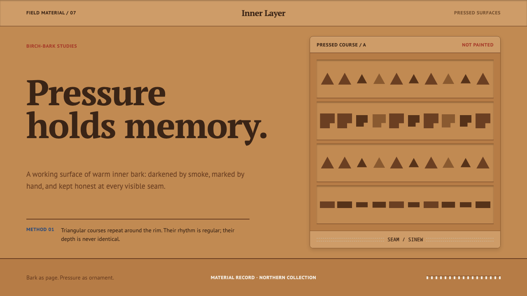Screen dimensions: 527x296
Task: Select the "METHOD 01" label
Action: coord(40,229)
